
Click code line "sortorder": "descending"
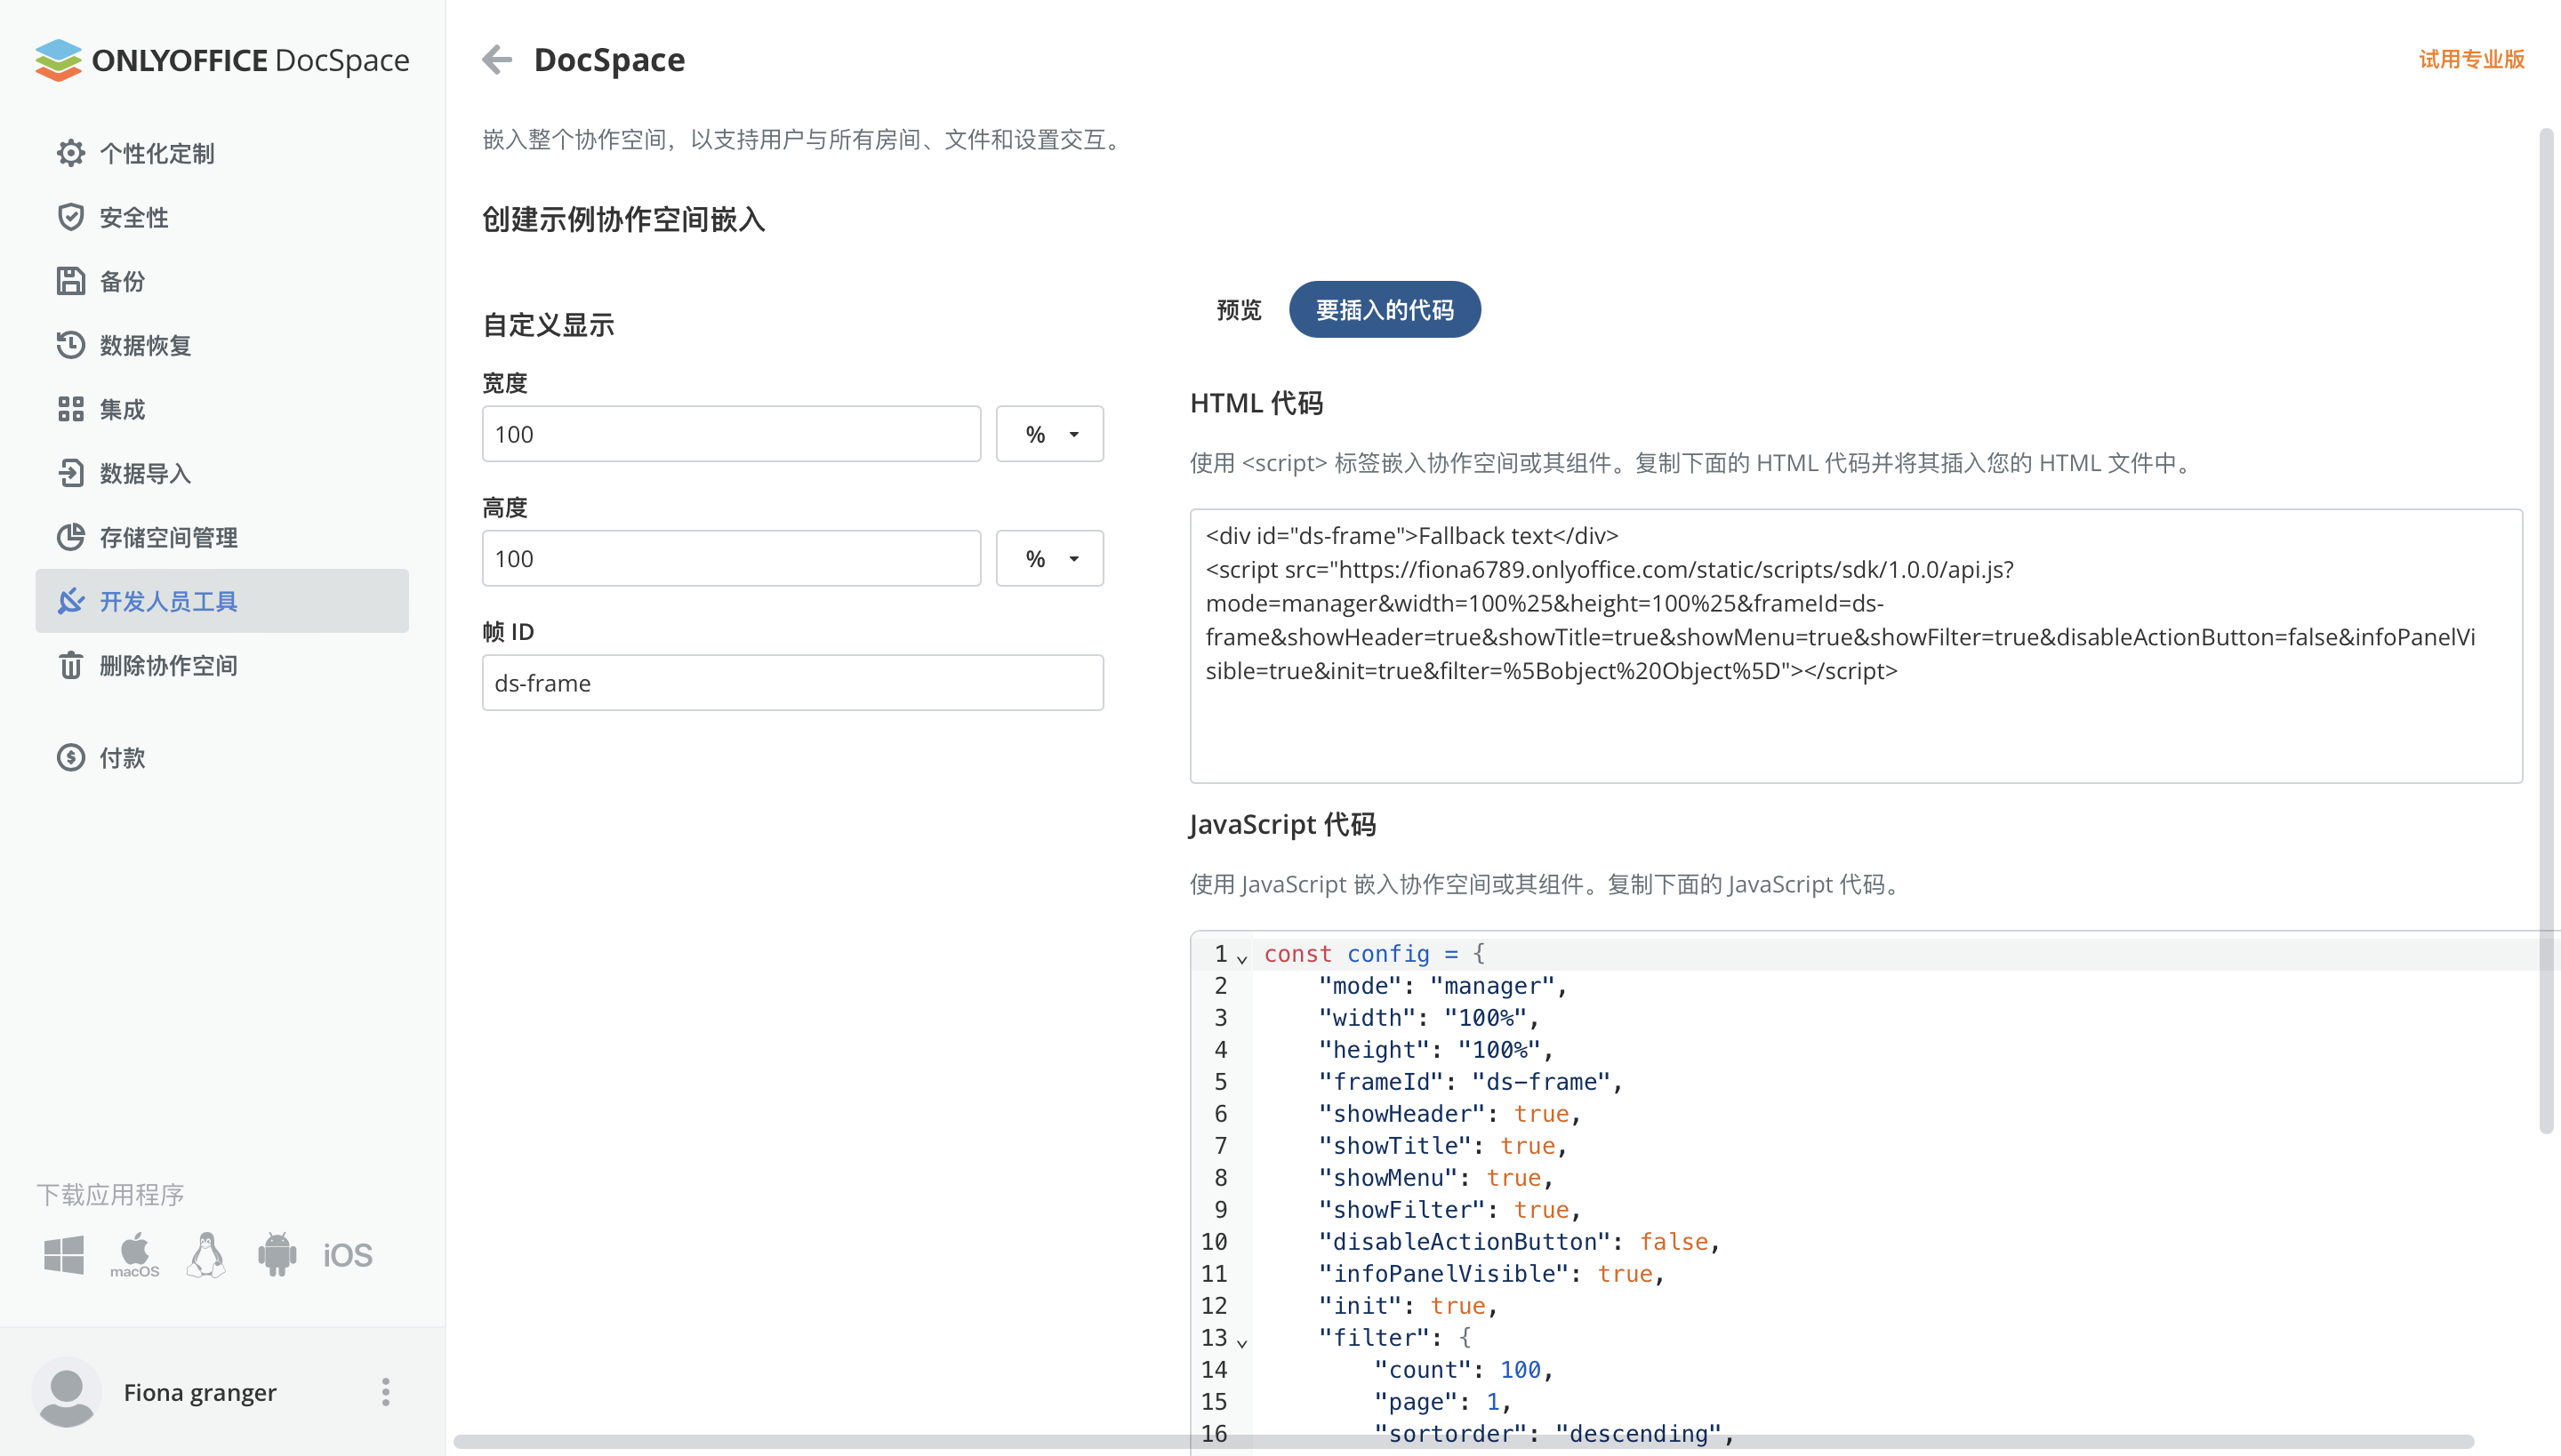[1553, 1434]
